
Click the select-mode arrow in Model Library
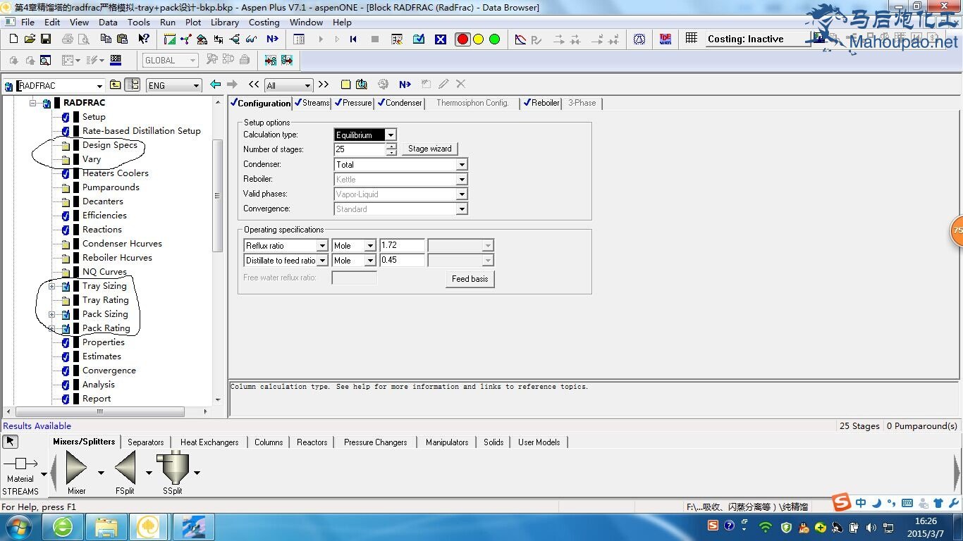click(10, 442)
